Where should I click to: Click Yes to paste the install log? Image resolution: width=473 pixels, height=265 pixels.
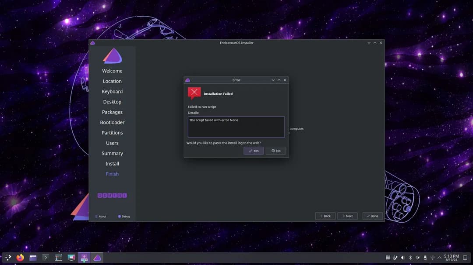coord(253,150)
